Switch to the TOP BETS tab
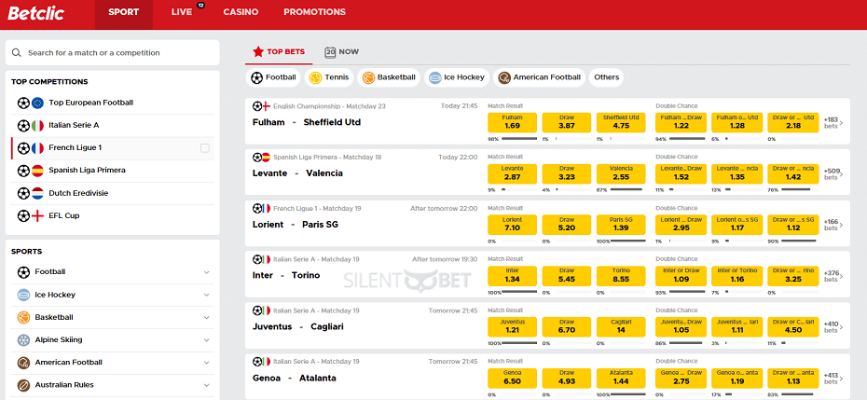Screen dimensions: 867x400 click(x=280, y=52)
